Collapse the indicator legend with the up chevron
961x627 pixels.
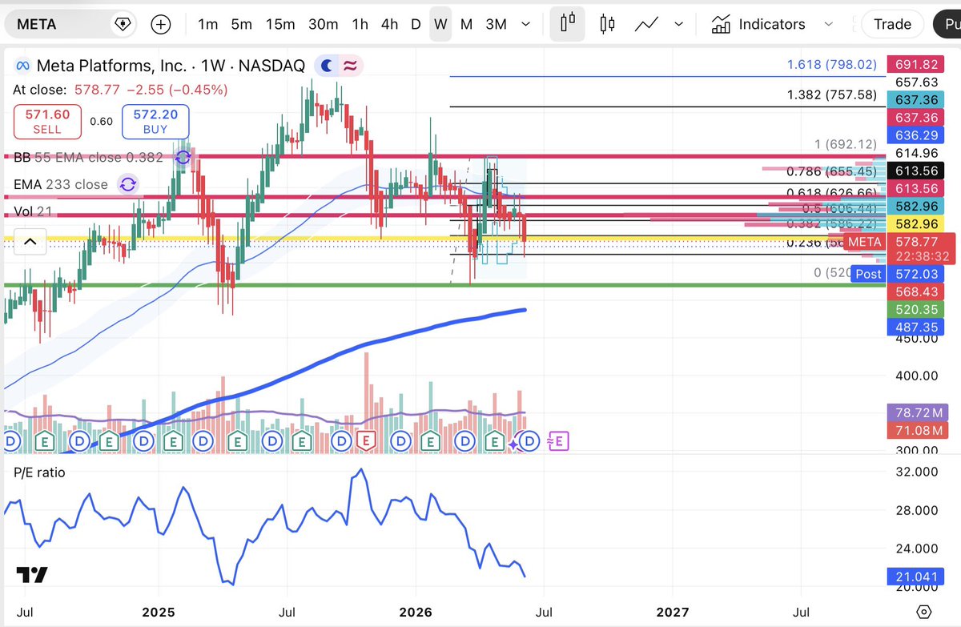coord(30,241)
